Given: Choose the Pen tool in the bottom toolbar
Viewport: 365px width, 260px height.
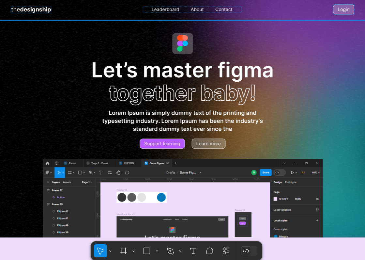Looking at the screenshot, I should point(170,251).
